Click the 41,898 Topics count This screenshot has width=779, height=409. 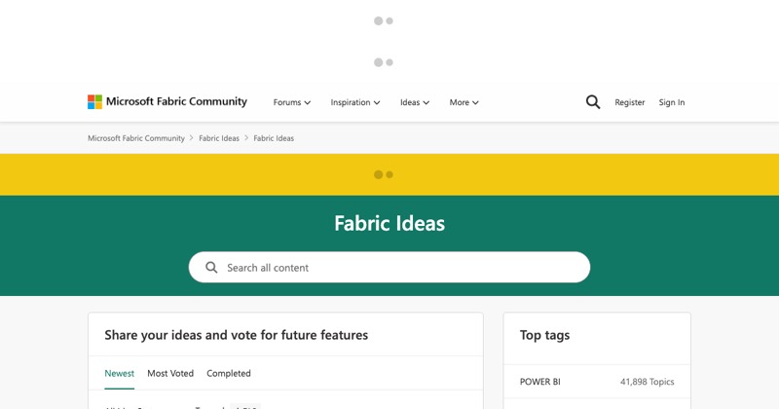click(x=647, y=382)
